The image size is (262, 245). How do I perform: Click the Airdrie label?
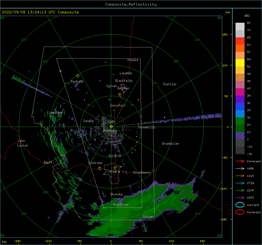click(x=115, y=156)
